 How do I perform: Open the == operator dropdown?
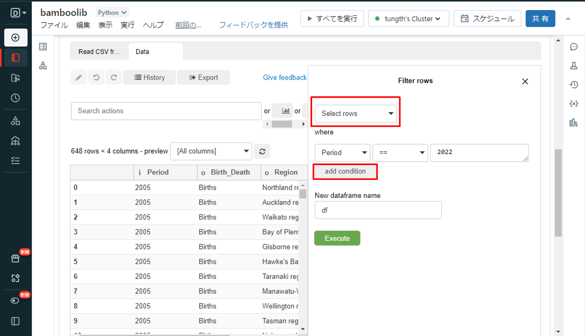coord(400,153)
